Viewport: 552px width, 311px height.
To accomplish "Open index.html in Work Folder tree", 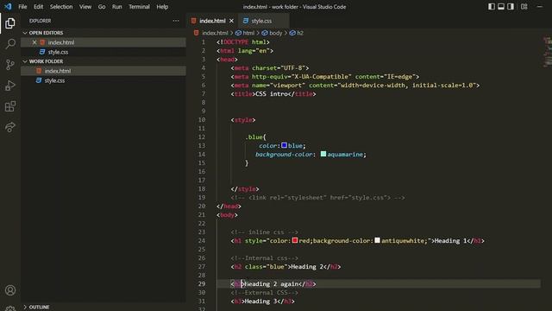I will coord(58,71).
